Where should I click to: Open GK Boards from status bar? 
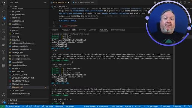[70, 106]
